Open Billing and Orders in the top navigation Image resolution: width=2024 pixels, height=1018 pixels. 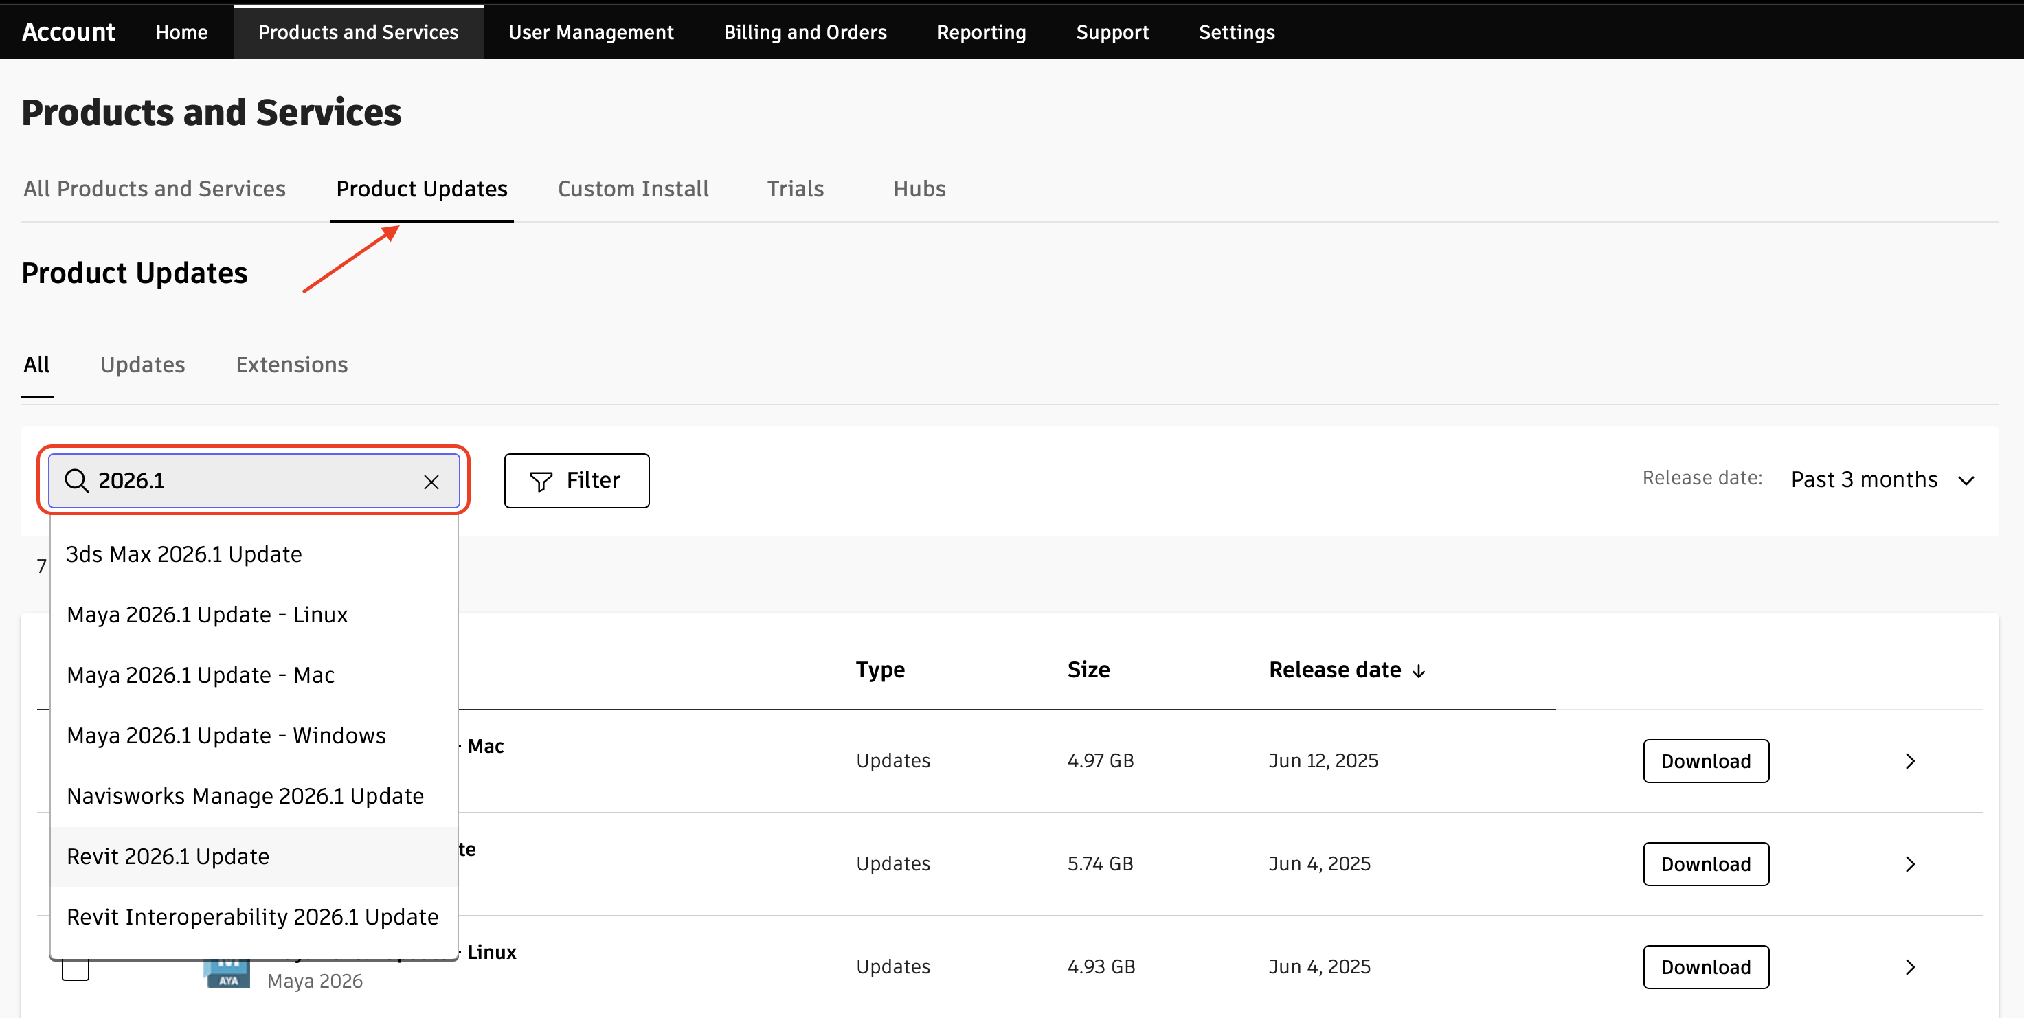805,32
